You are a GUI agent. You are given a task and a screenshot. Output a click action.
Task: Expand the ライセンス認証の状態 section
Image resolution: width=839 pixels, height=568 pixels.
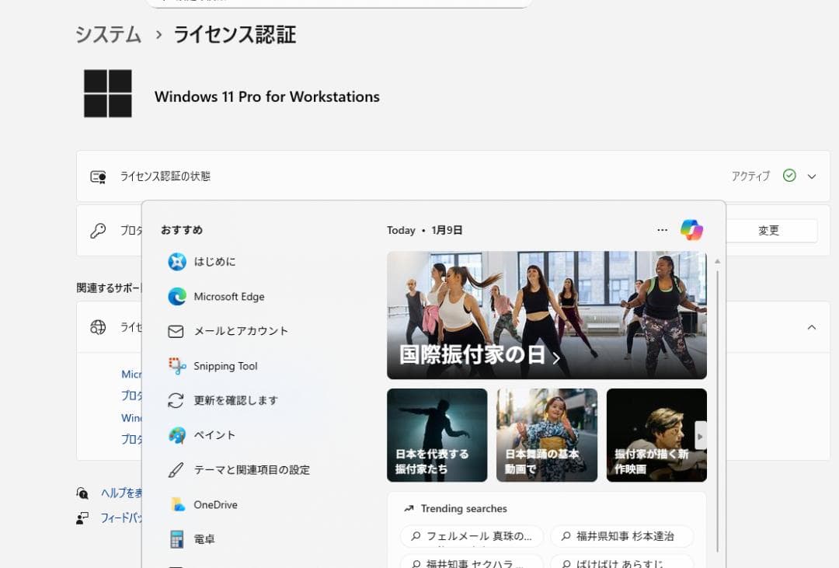(x=811, y=176)
